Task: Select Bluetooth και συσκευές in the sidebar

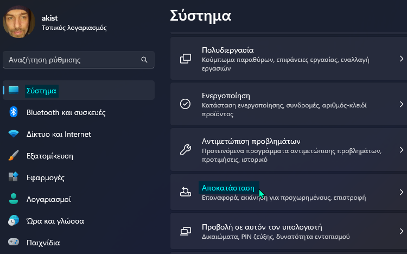Action: pyautogui.click(x=66, y=112)
